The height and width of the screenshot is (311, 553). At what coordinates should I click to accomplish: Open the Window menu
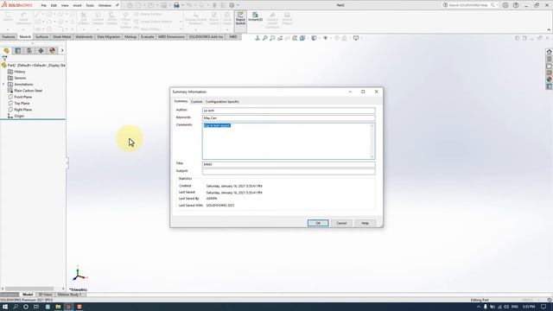click(x=105, y=6)
